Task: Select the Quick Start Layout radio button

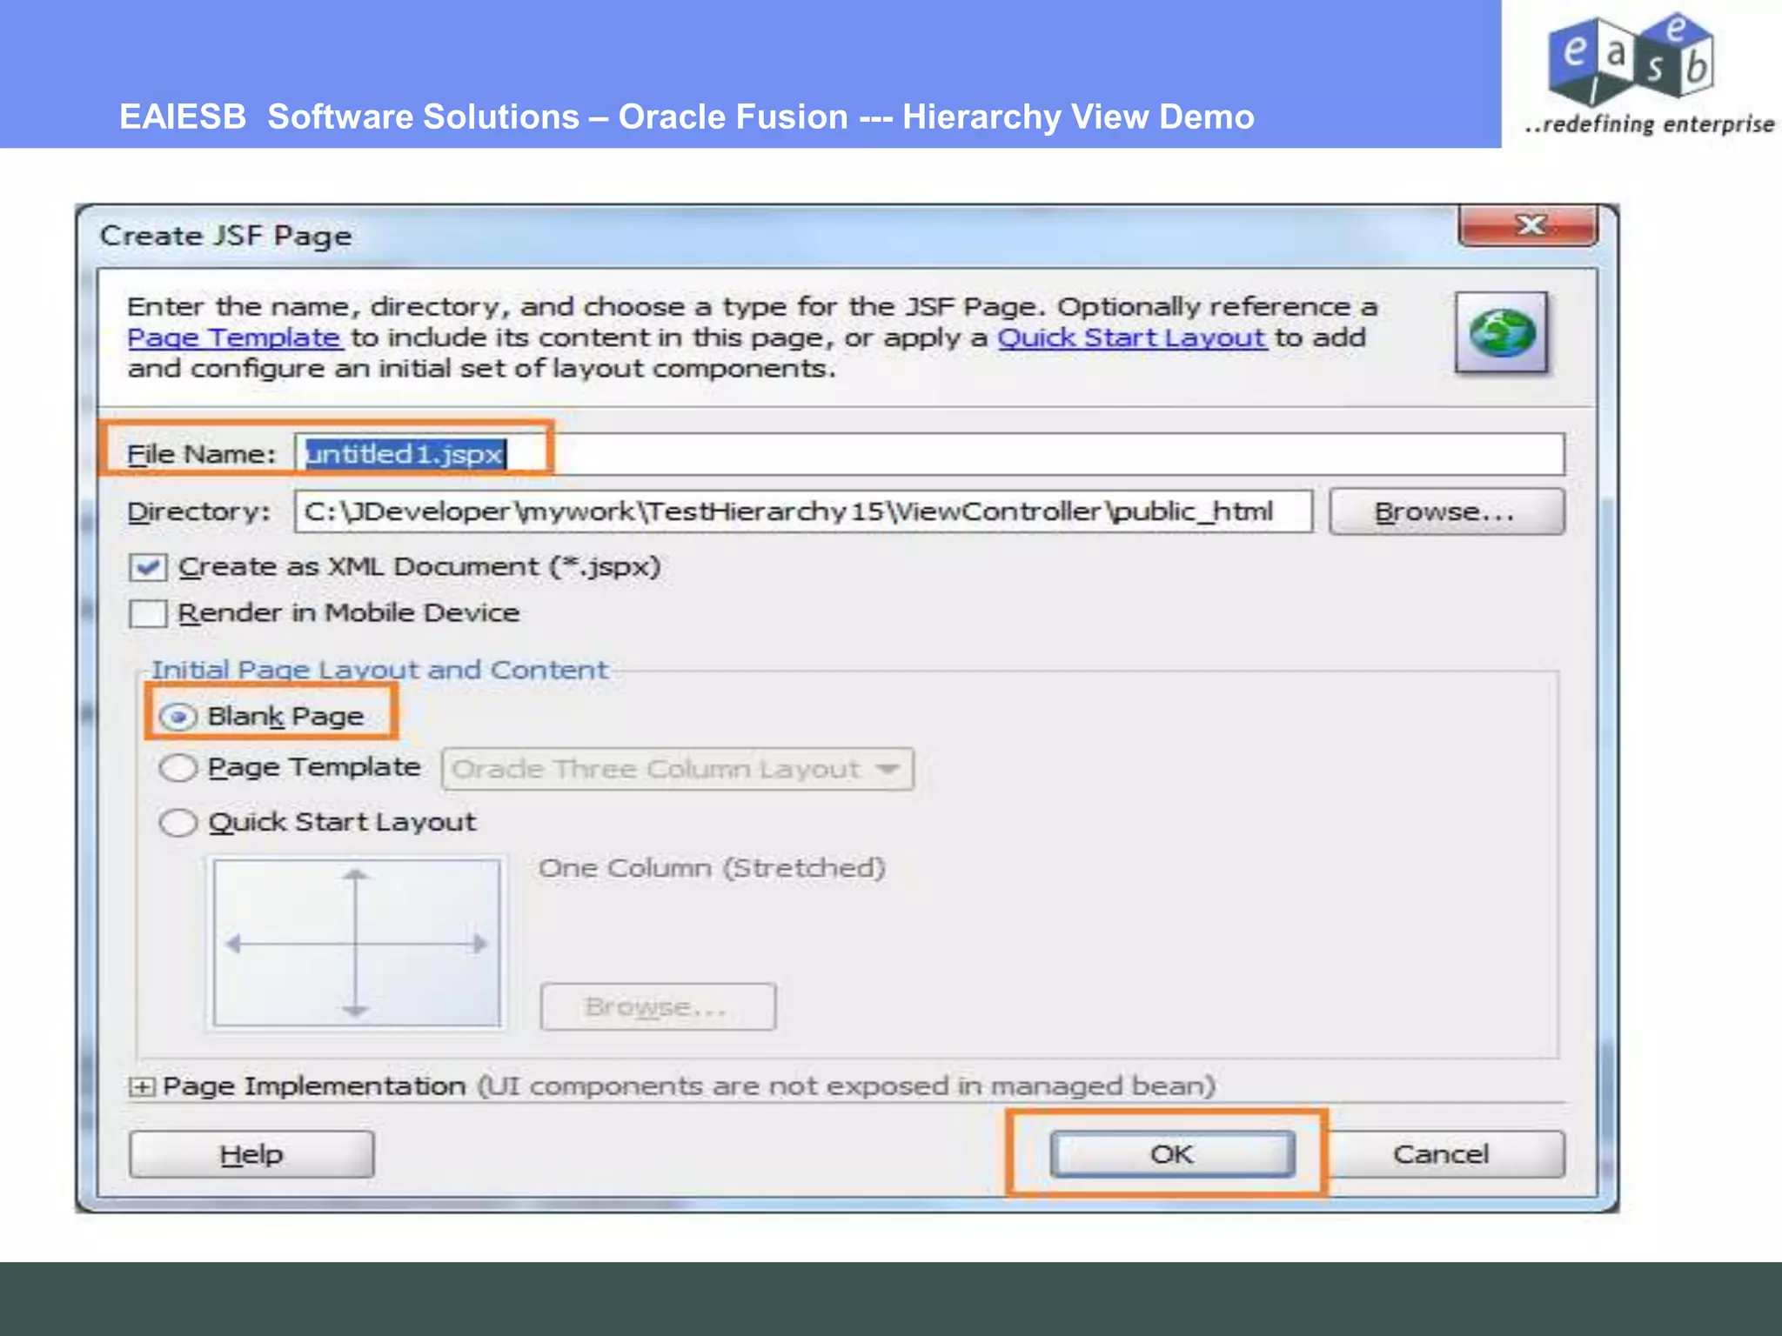Action: [x=178, y=823]
